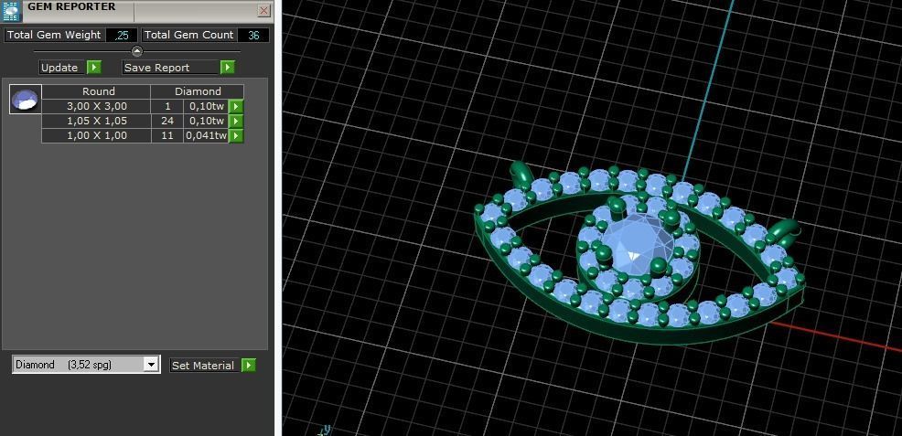Click the count cell showing 24
The width and height of the screenshot is (902, 436).
click(x=167, y=122)
